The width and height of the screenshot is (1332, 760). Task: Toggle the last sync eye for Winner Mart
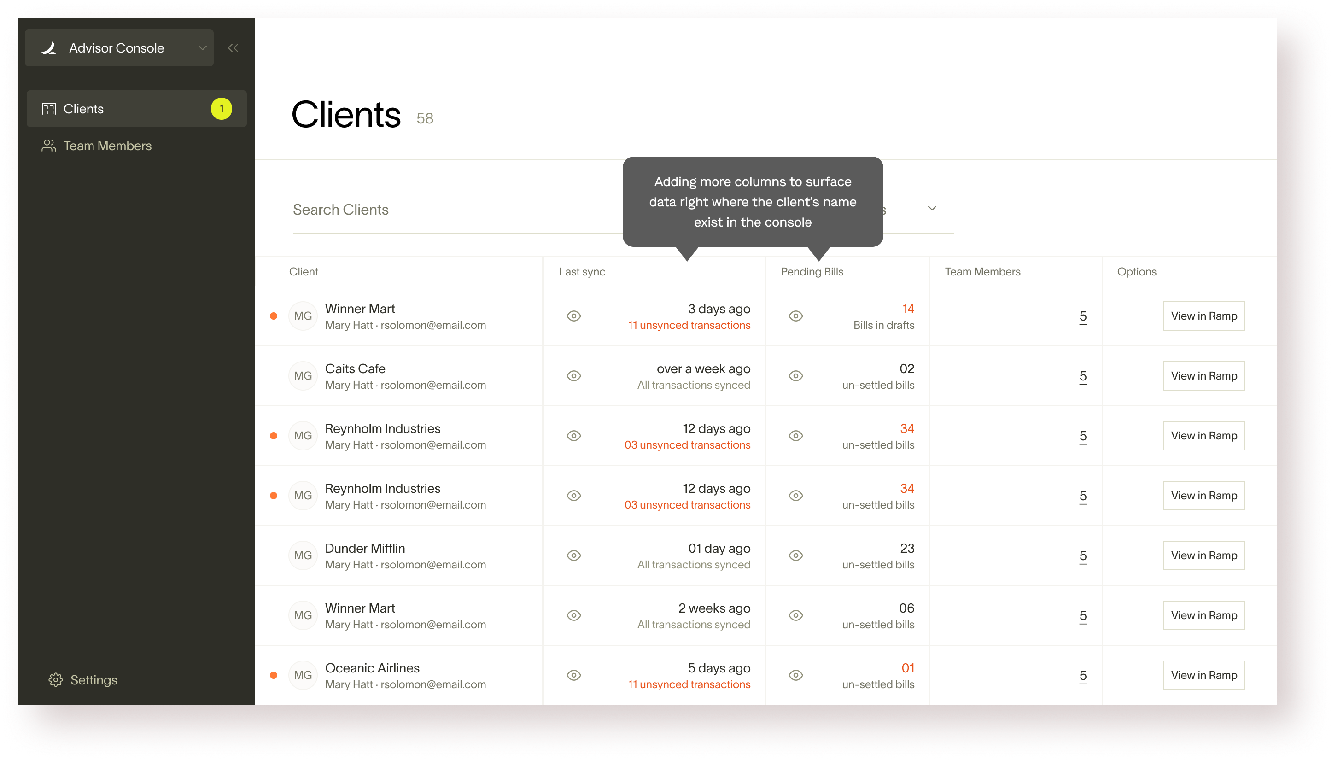point(573,316)
